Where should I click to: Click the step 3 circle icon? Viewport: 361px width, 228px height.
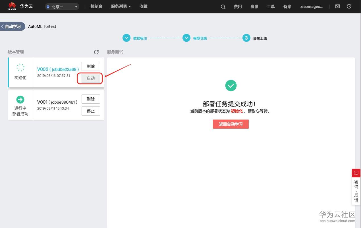coord(246,38)
